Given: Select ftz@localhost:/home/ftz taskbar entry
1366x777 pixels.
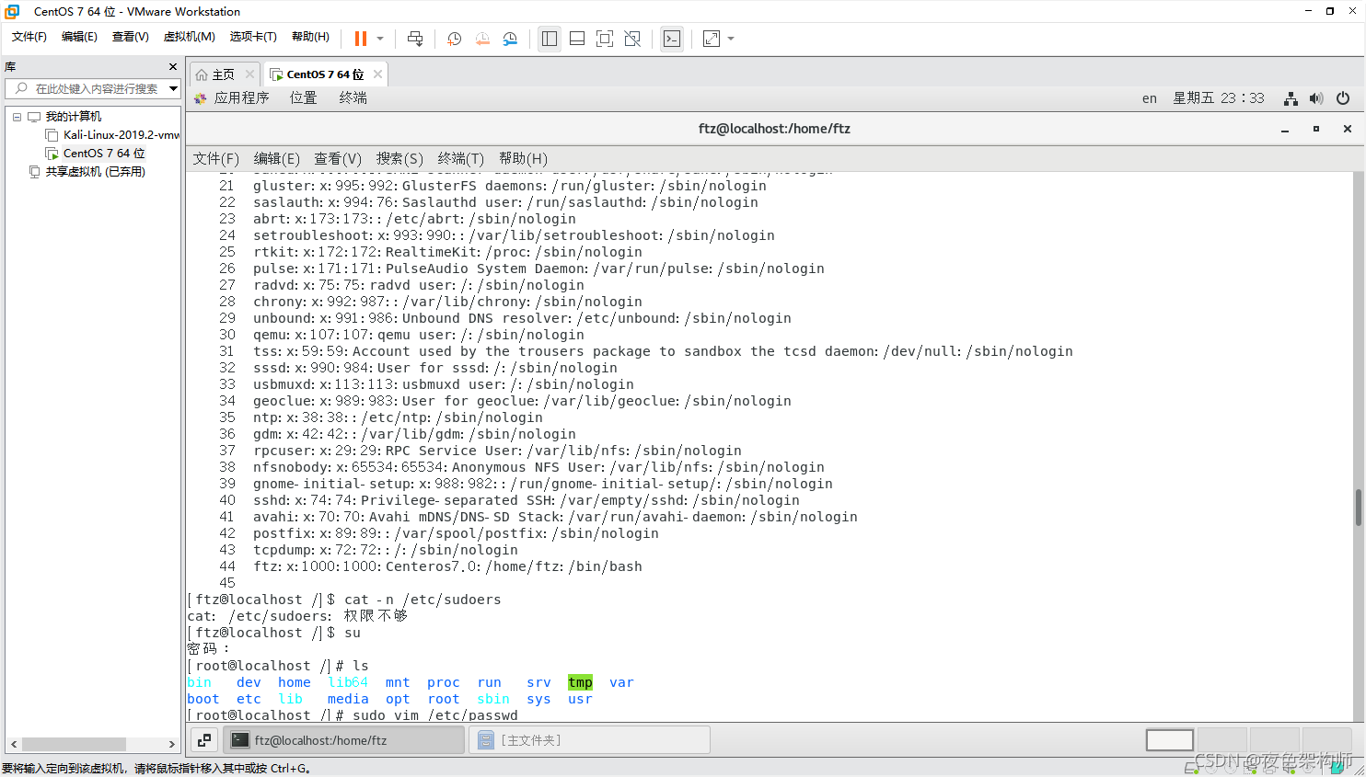Looking at the screenshot, I should click(344, 740).
